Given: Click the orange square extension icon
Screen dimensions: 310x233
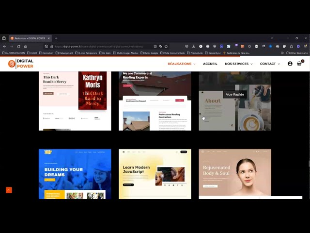Looking at the screenshot, I should coord(242,47).
